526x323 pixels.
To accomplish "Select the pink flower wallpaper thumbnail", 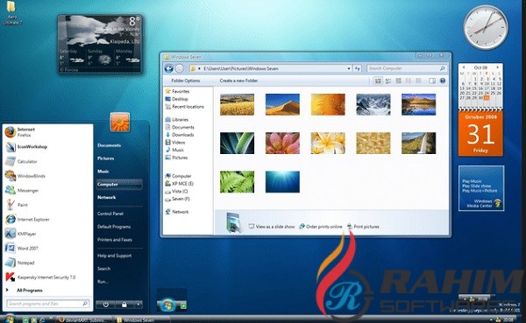I will point(282,143).
